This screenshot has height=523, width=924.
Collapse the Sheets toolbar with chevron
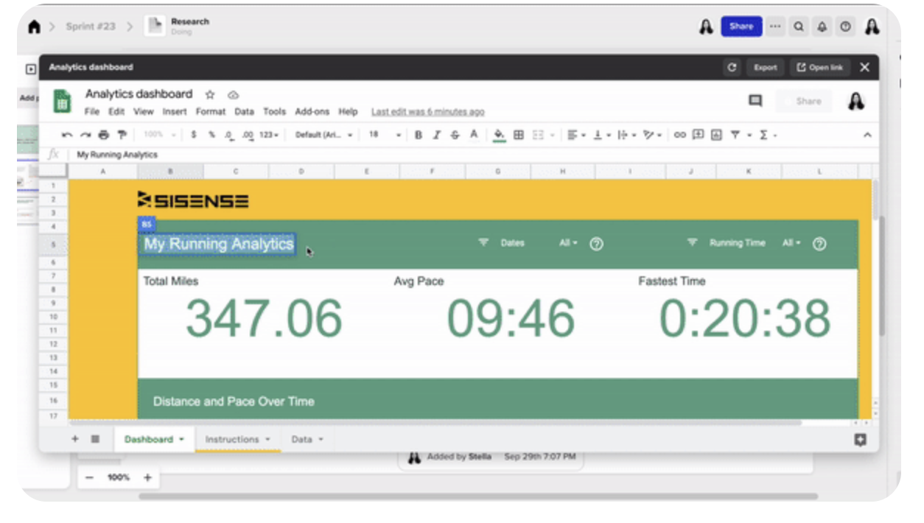click(867, 135)
